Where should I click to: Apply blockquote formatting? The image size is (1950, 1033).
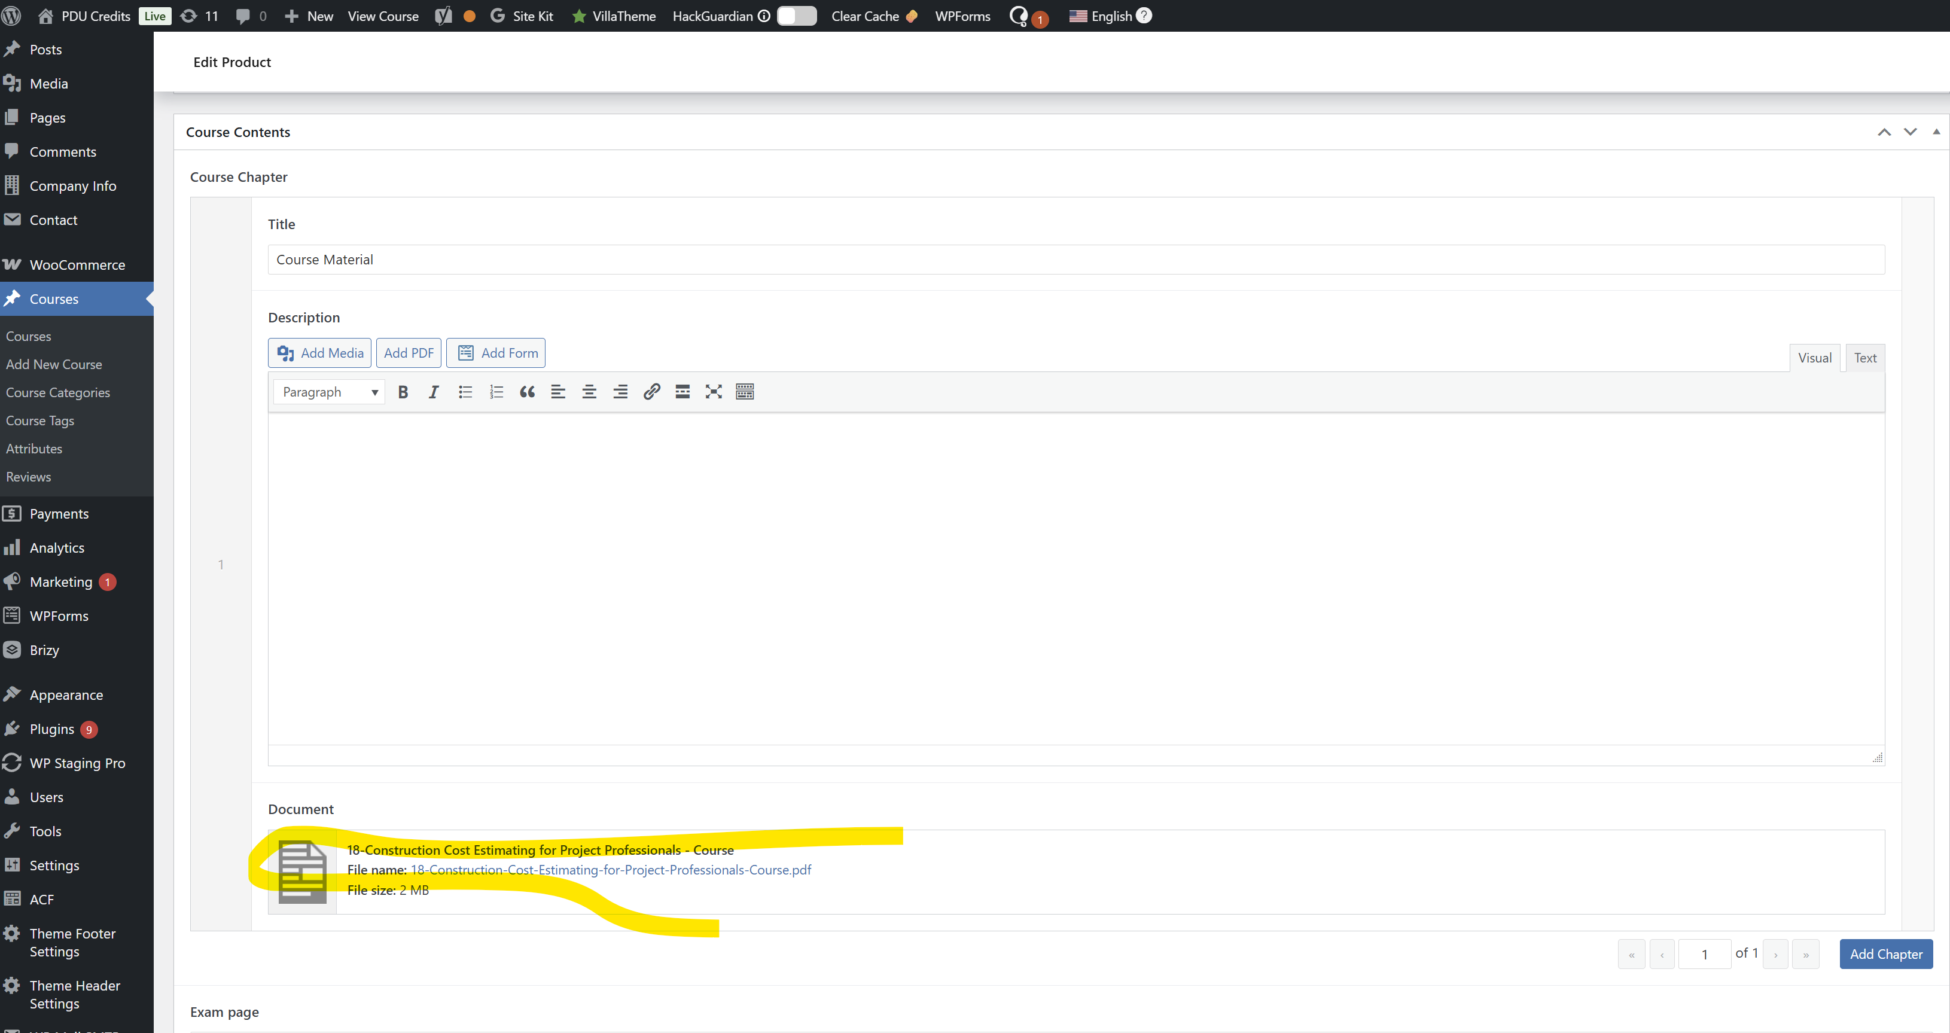tap(527, 391)
